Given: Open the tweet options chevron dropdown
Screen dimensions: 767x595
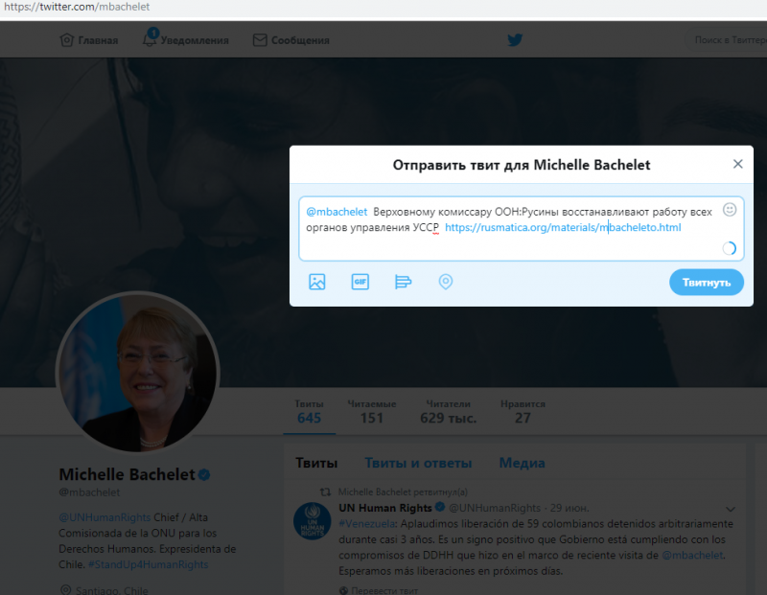Looking at the screenshot, I should pyautogui.click(x=731, y=509).
